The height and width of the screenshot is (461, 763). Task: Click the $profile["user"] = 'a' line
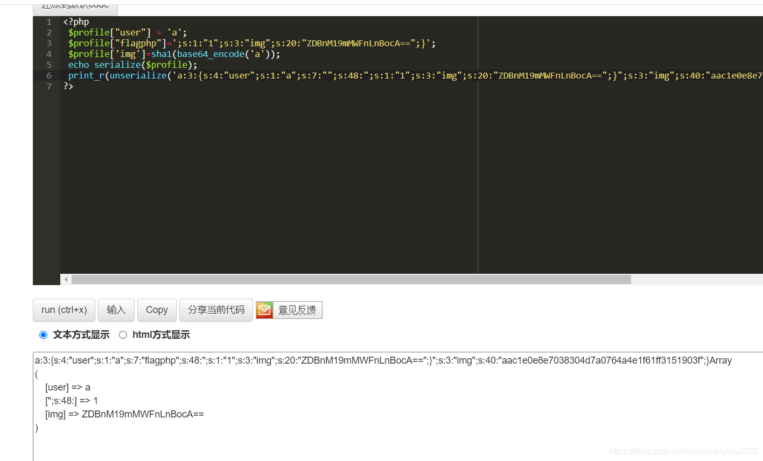click(128, 33)
